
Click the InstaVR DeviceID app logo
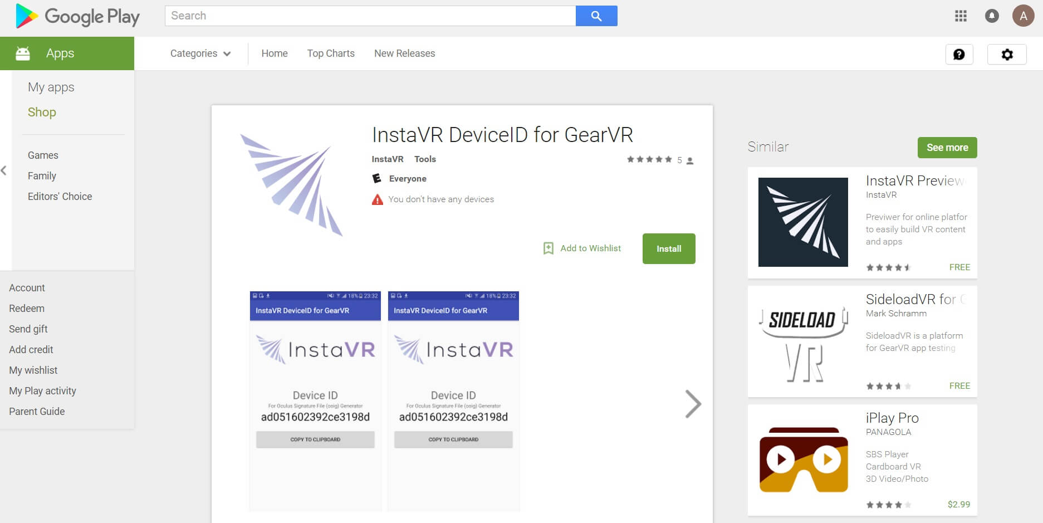point(291,184)
